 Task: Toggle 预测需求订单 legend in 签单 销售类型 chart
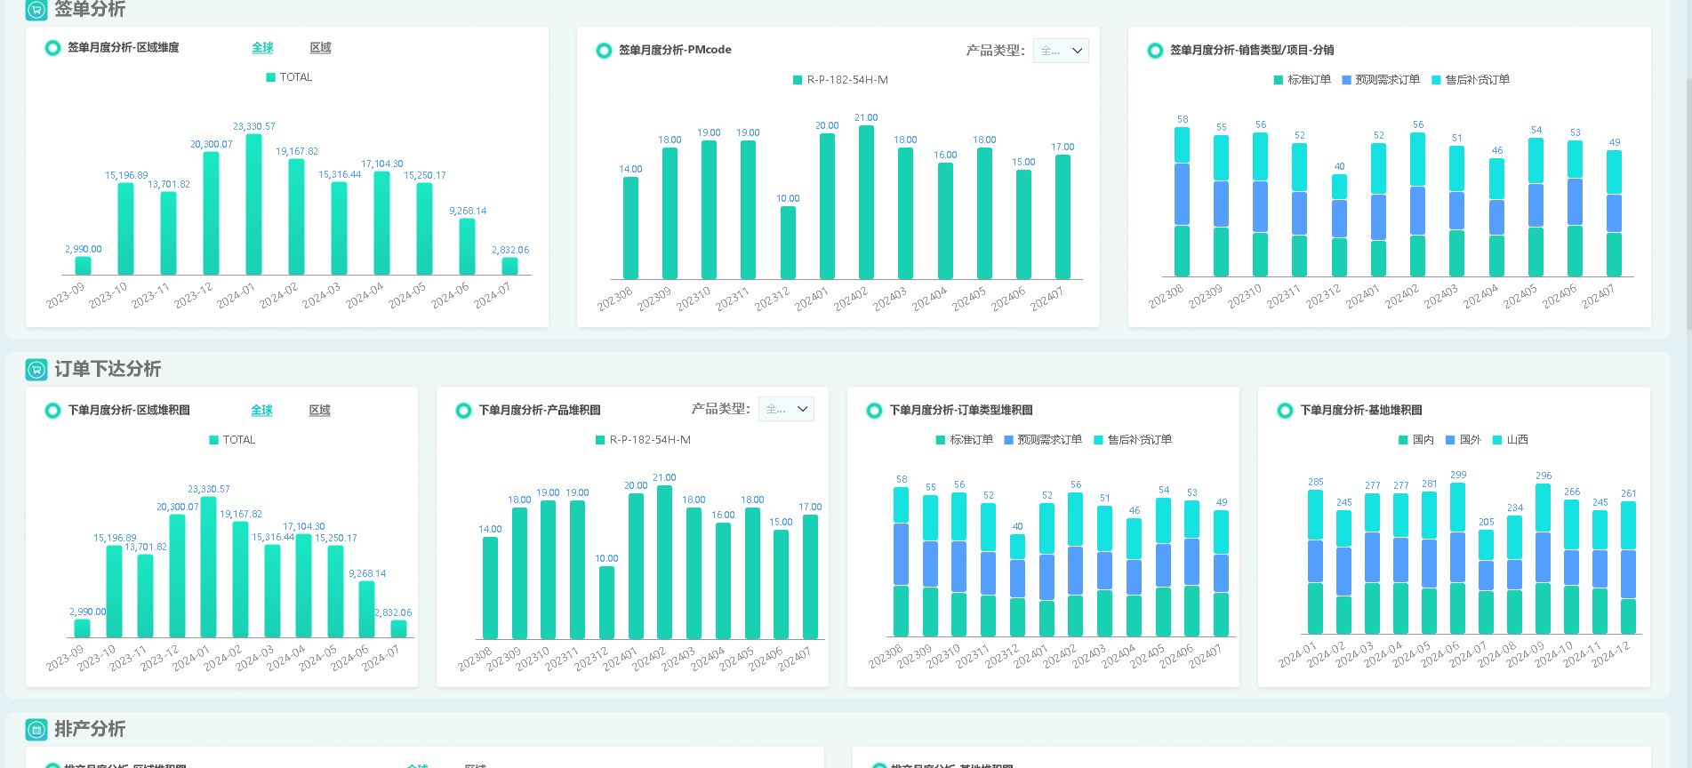click(1381, 80)
